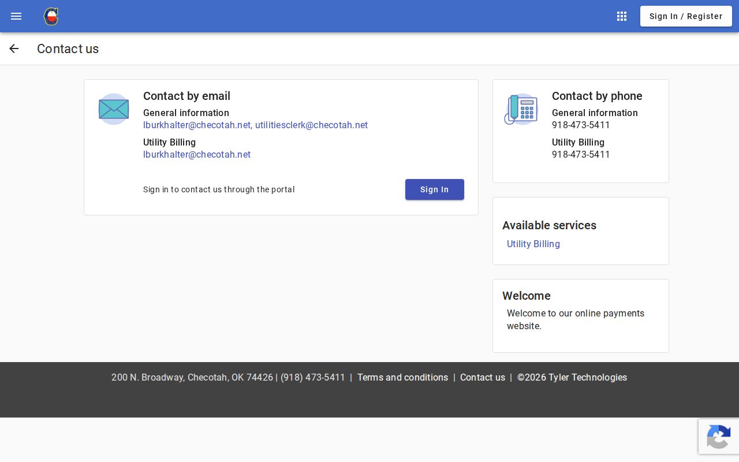
Task: Select Utility Billing phone number 918-473-5411
Action: tap(581, 155)
